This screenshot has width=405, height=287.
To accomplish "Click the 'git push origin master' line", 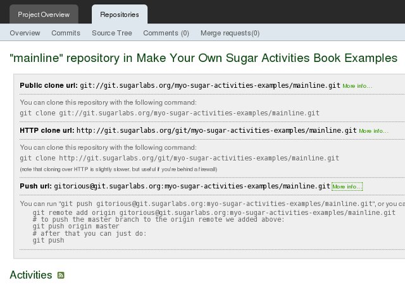I will [x=76, y=226].
